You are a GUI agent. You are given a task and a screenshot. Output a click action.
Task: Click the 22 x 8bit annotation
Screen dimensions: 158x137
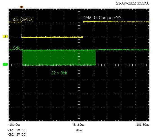coord(59,73)
